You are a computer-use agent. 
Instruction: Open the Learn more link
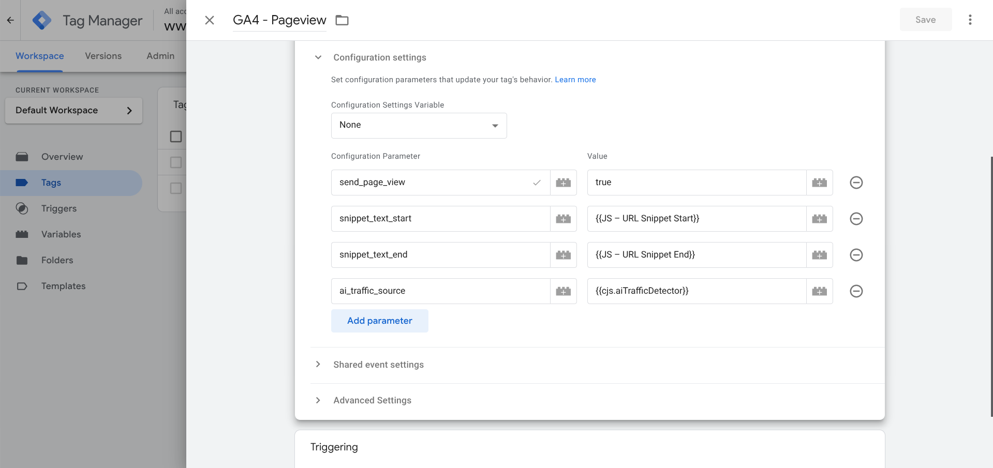pos(575,80)
